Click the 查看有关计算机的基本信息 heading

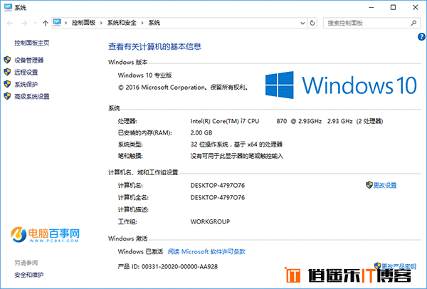[154, 47]
